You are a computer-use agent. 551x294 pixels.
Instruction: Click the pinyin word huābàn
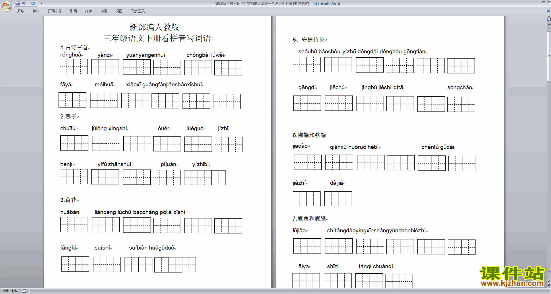coord(70,212)
